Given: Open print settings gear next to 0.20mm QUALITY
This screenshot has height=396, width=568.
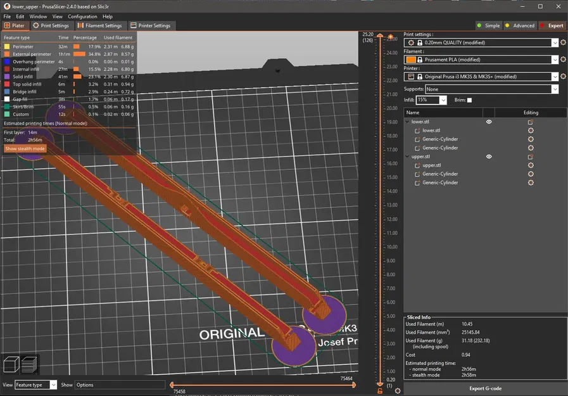Looking at the screenshot, I should pyautogui.click(x=563, y=42).
